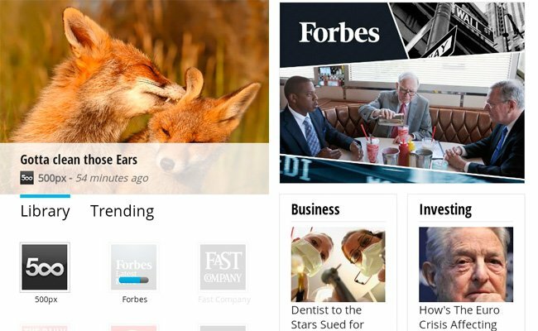The image size is (538, 331).
Task: Open the Investing section heading
Action: click(445, 209)
